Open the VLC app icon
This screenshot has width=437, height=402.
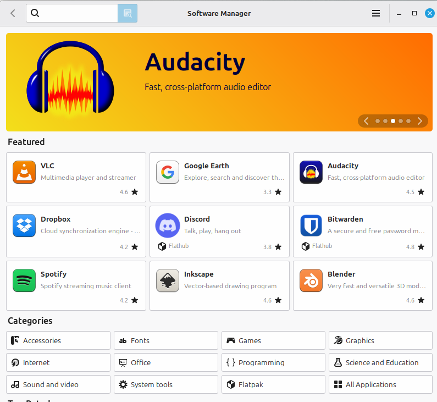click(24, 172)
